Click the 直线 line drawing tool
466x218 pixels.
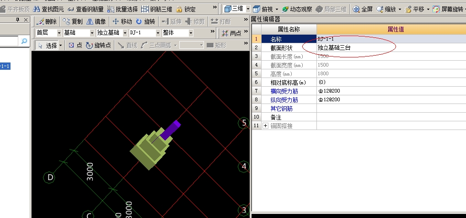128,45
